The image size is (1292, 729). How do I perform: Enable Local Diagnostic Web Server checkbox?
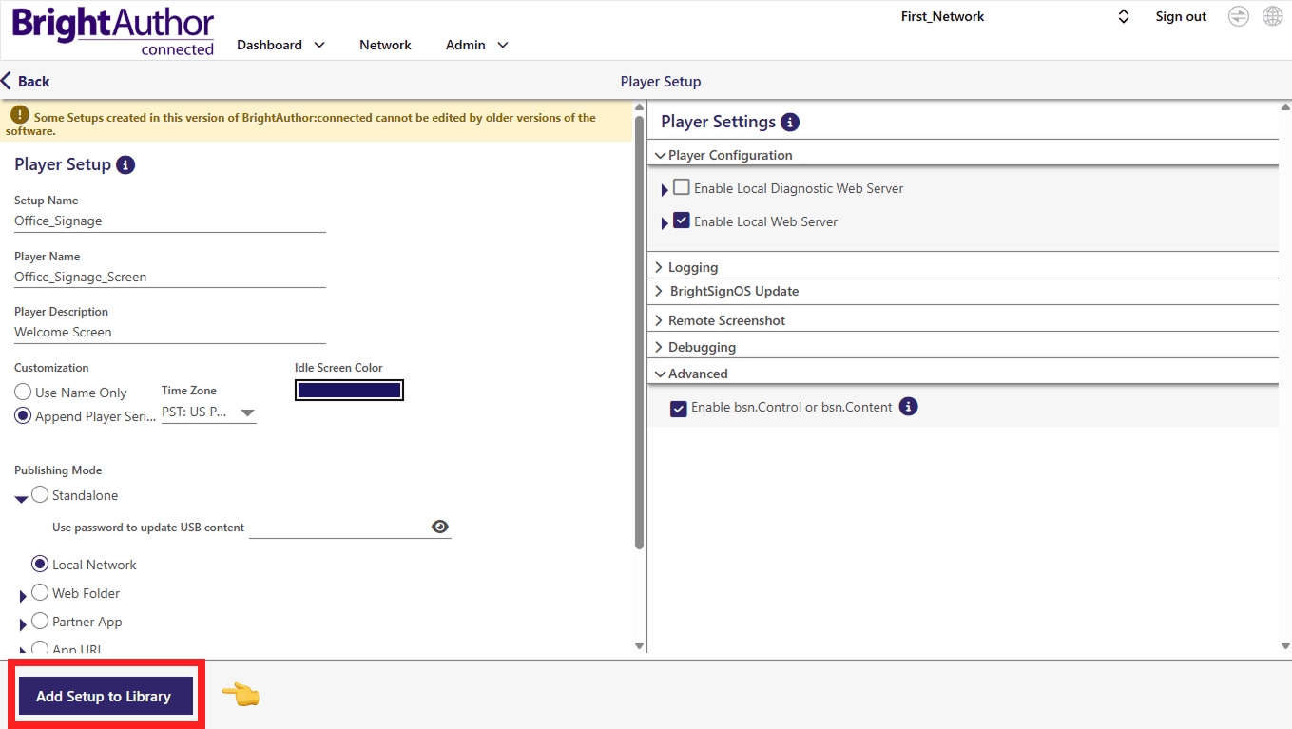click(682, 187)
